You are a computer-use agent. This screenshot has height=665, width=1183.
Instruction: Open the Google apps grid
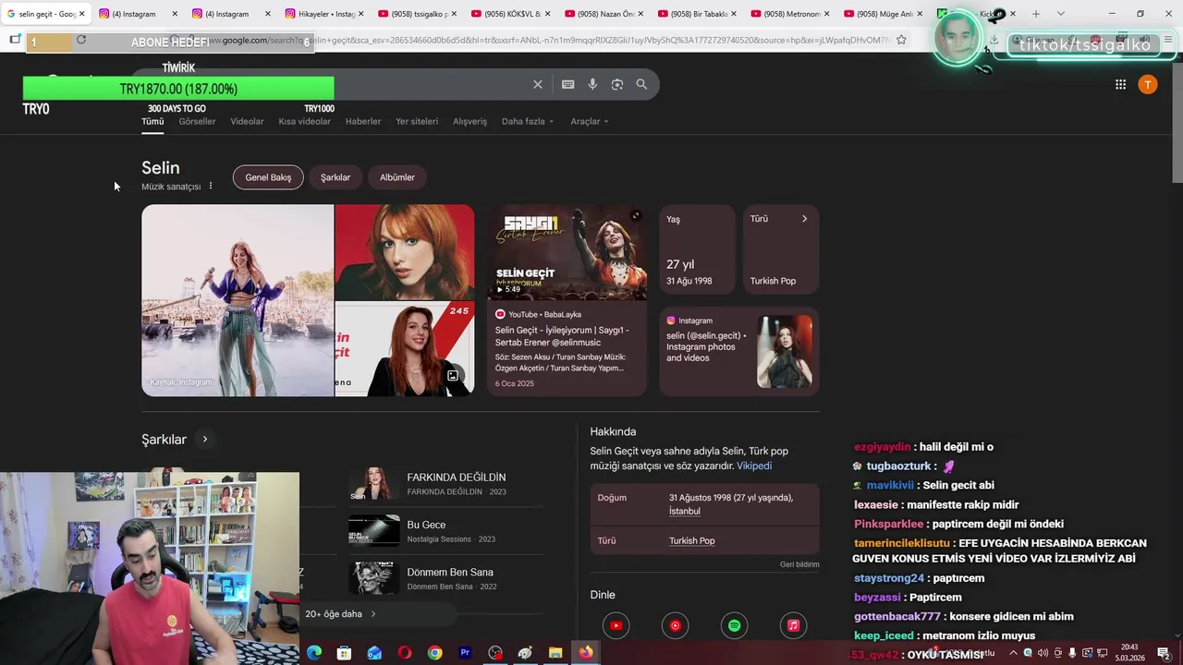(1120, 84)
